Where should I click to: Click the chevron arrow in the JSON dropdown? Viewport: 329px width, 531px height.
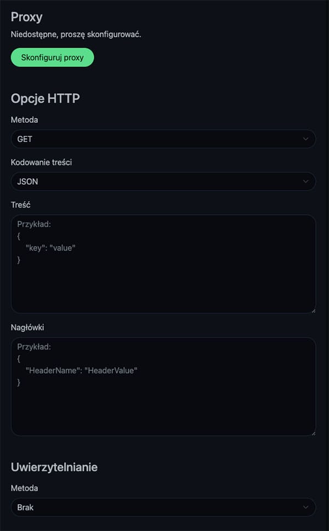tap(306, 181)
